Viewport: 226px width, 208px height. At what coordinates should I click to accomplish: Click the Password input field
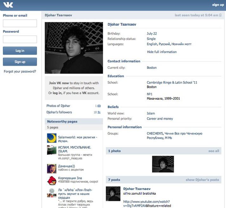pyautogui.click(x=20, y=39)
